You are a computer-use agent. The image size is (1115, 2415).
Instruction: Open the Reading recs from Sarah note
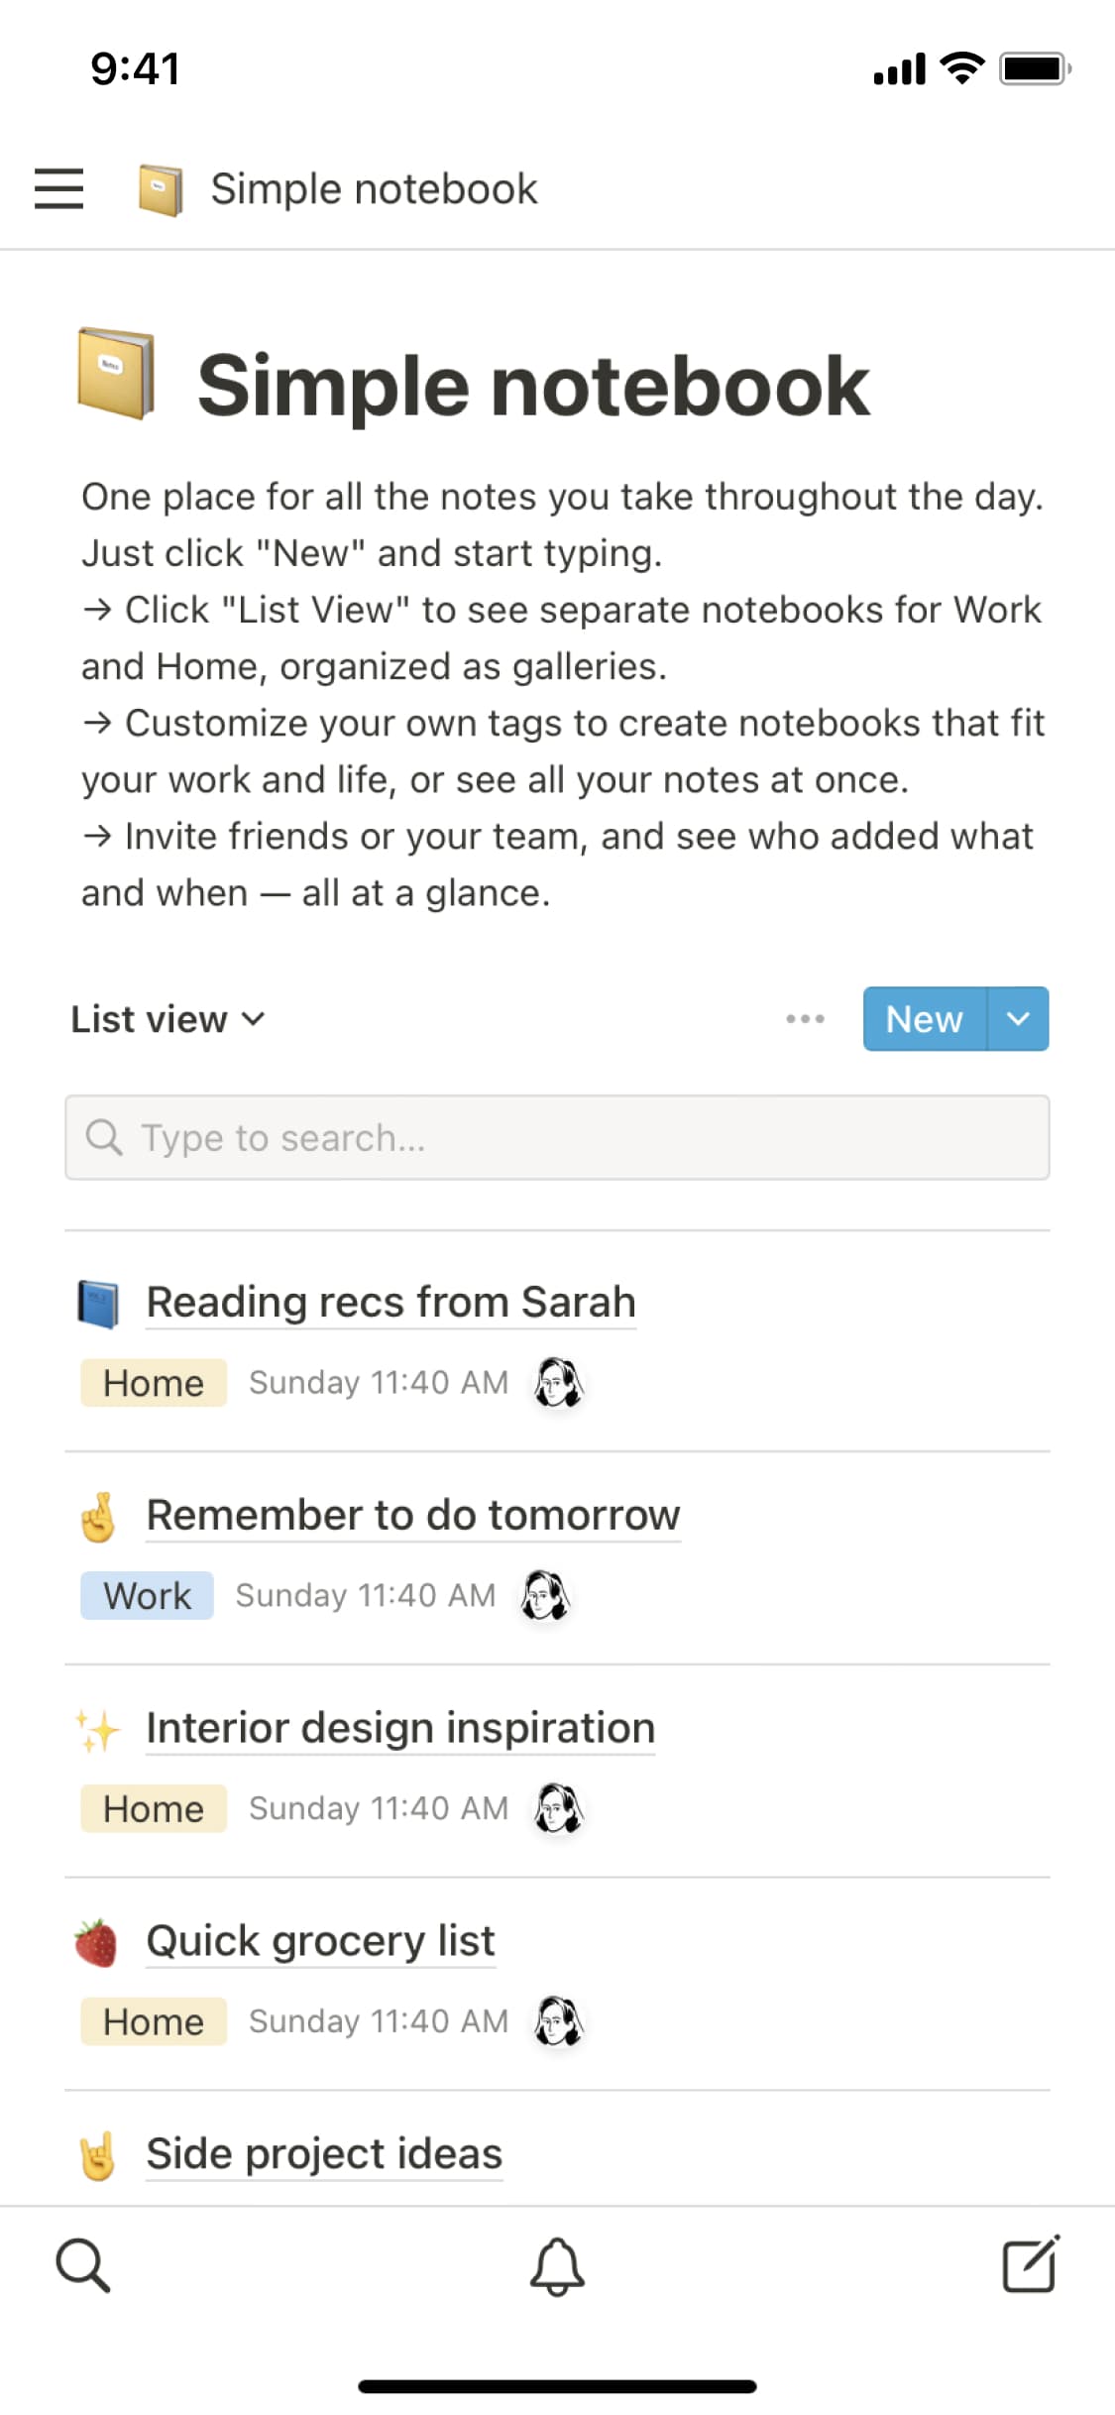point(390,1302)
